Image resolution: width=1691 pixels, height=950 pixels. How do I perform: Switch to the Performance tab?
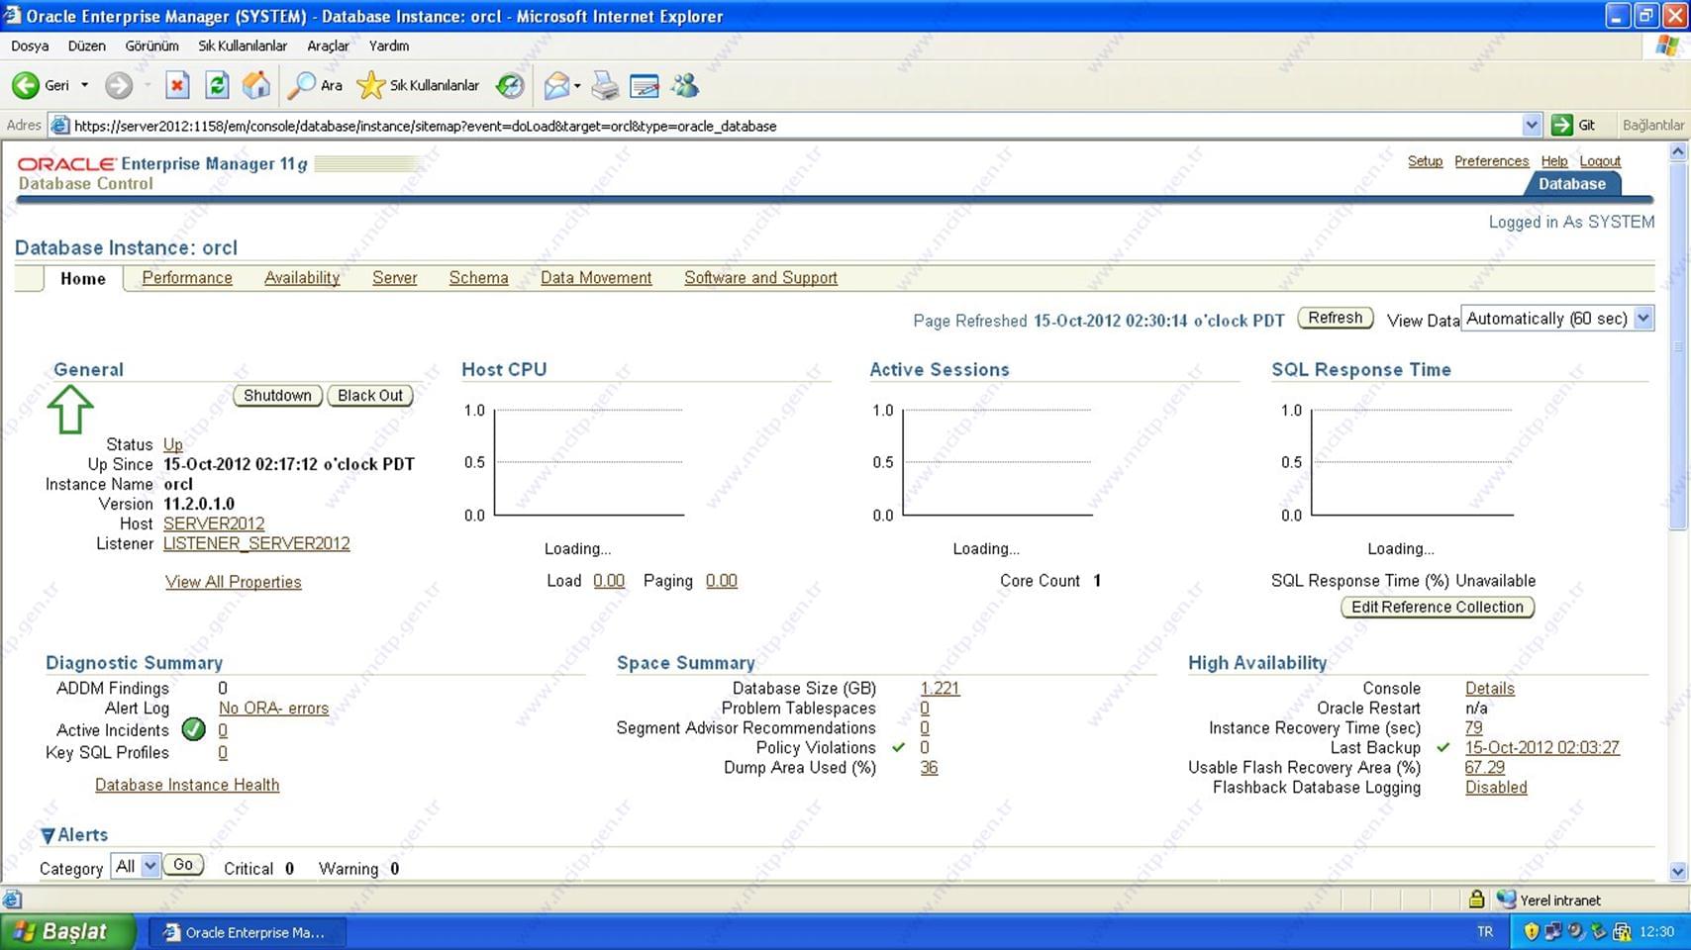(x=187, y=278)
